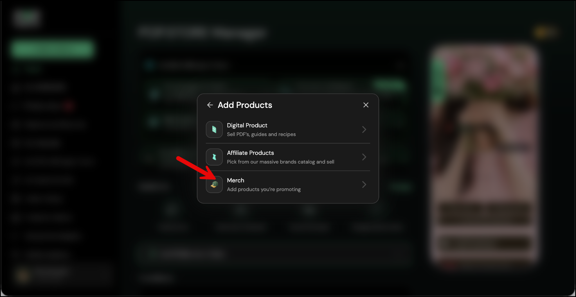576x297 pixels.
Task: Choose the Affiliate Products option title
Action: [250, 153]
